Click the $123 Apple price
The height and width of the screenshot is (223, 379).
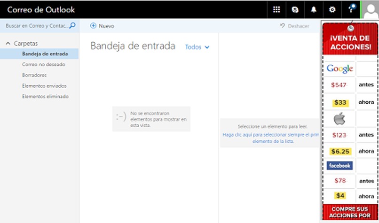[x=339, y=135]
